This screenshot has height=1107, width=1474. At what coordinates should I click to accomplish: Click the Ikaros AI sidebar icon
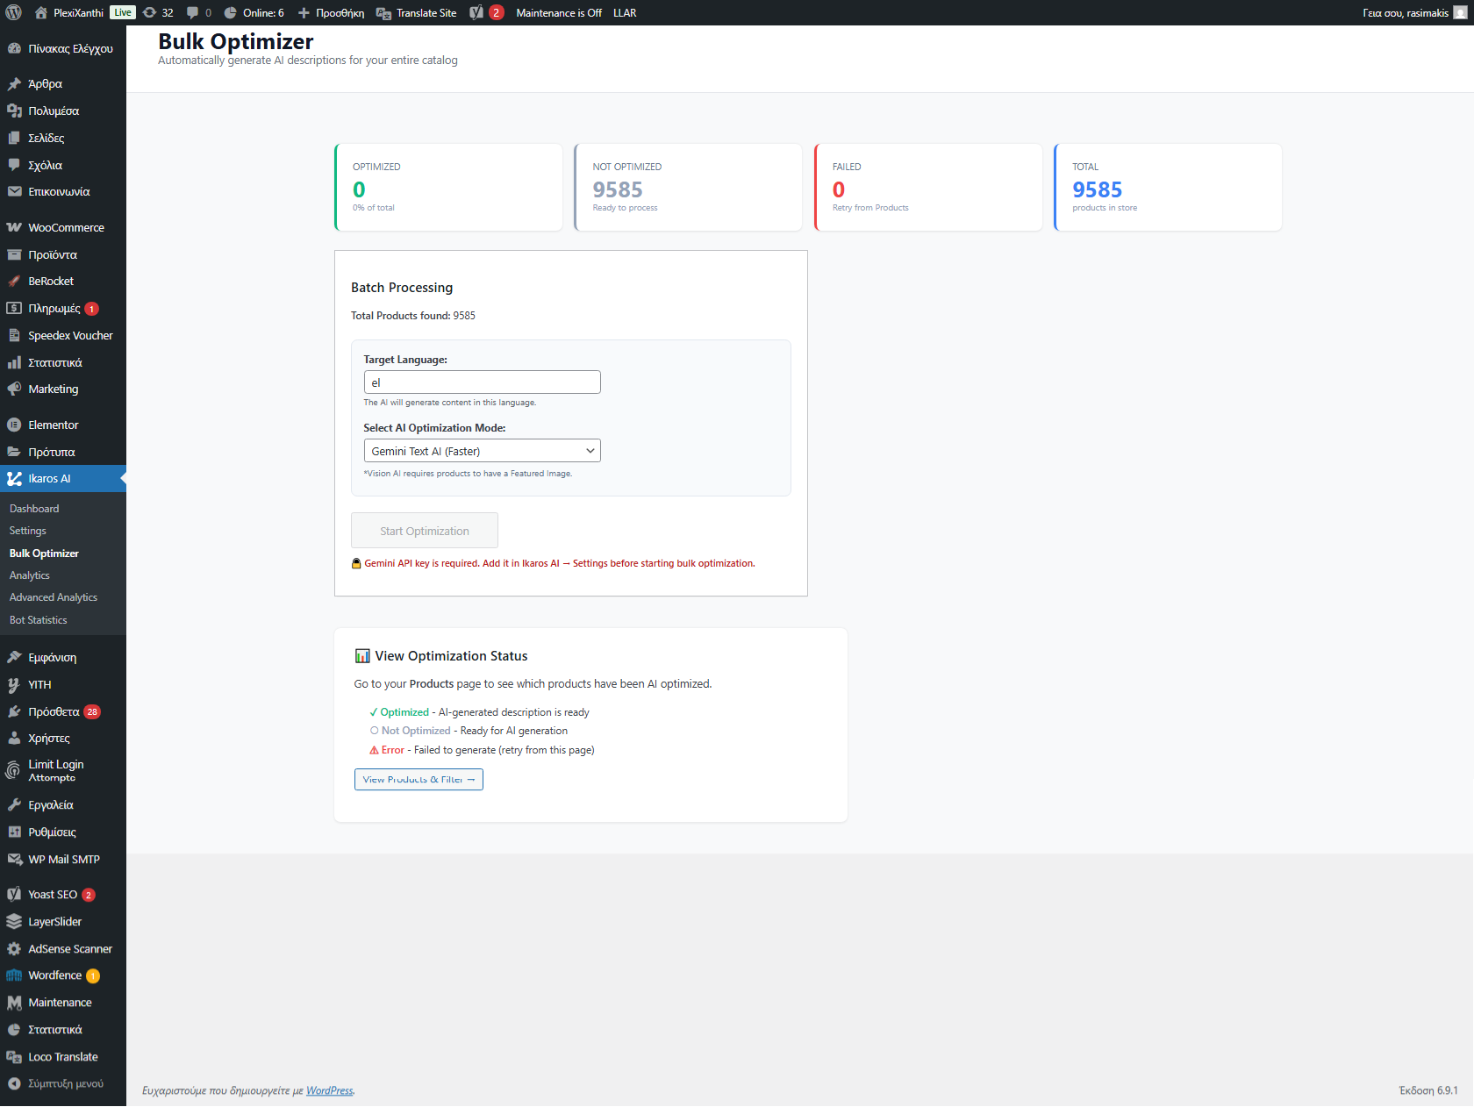(14, 478)
